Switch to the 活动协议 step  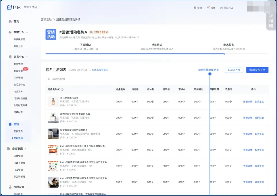[157, 47]
